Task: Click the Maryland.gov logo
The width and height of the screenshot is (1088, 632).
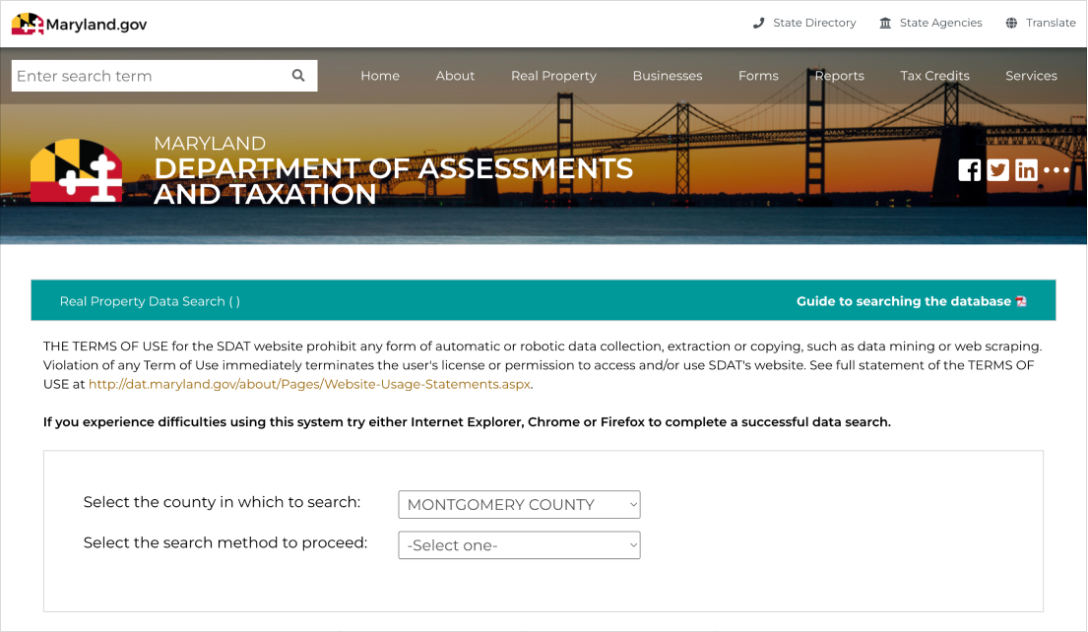Action: pos(80,24)
